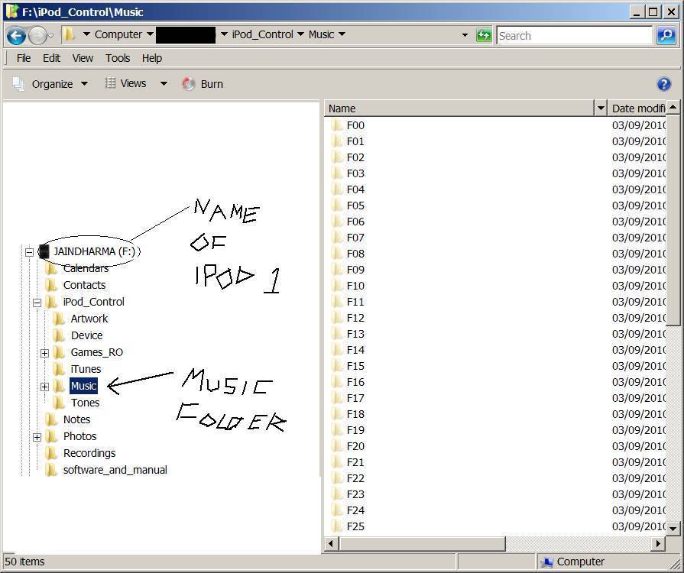
Task: Open the Views dropdown arrow
Action: click(163, 84)
